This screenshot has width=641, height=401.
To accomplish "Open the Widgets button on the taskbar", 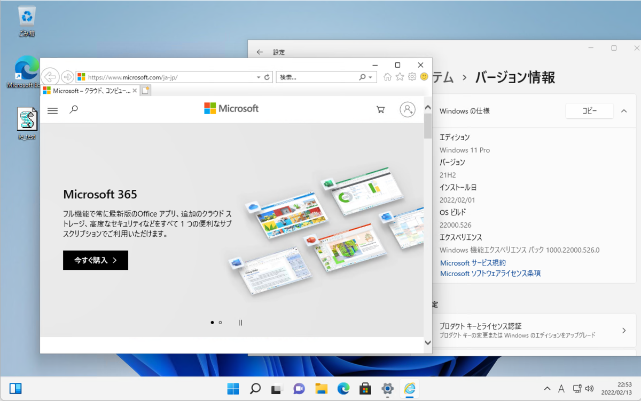I will tap(15, 388).
